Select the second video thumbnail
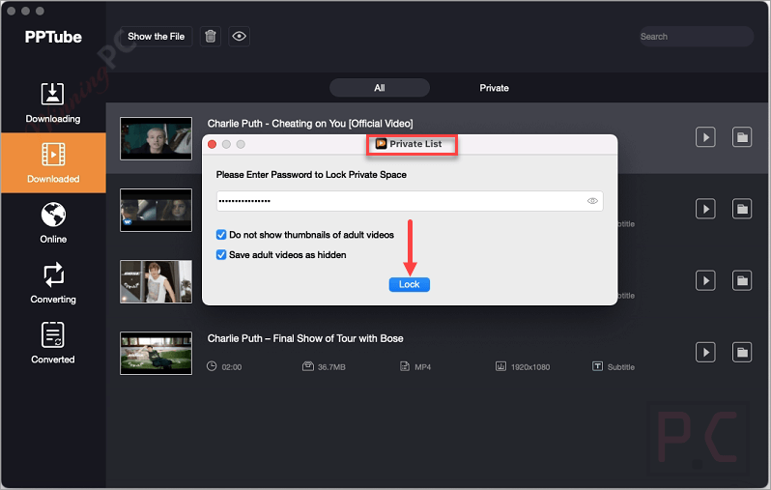The image size is (771, 490). (156, 210)
